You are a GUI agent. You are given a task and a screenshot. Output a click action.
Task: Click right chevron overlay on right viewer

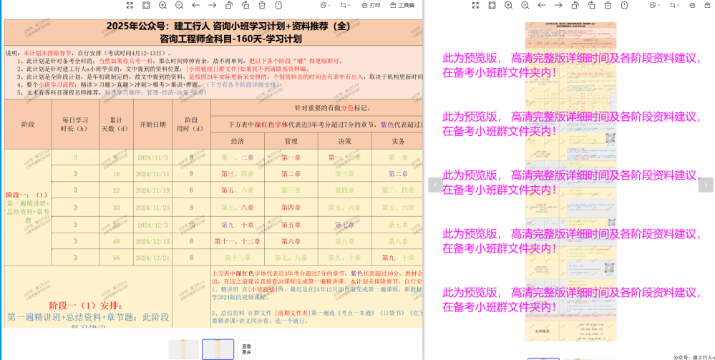706,185
